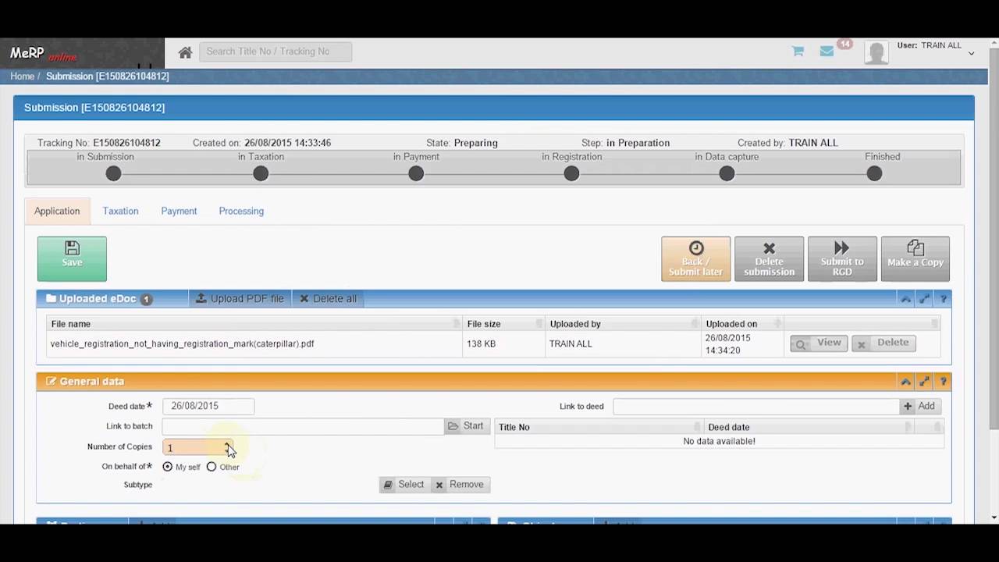
Task: Click the user avatar picture
Action: click(x=876, y=52)
